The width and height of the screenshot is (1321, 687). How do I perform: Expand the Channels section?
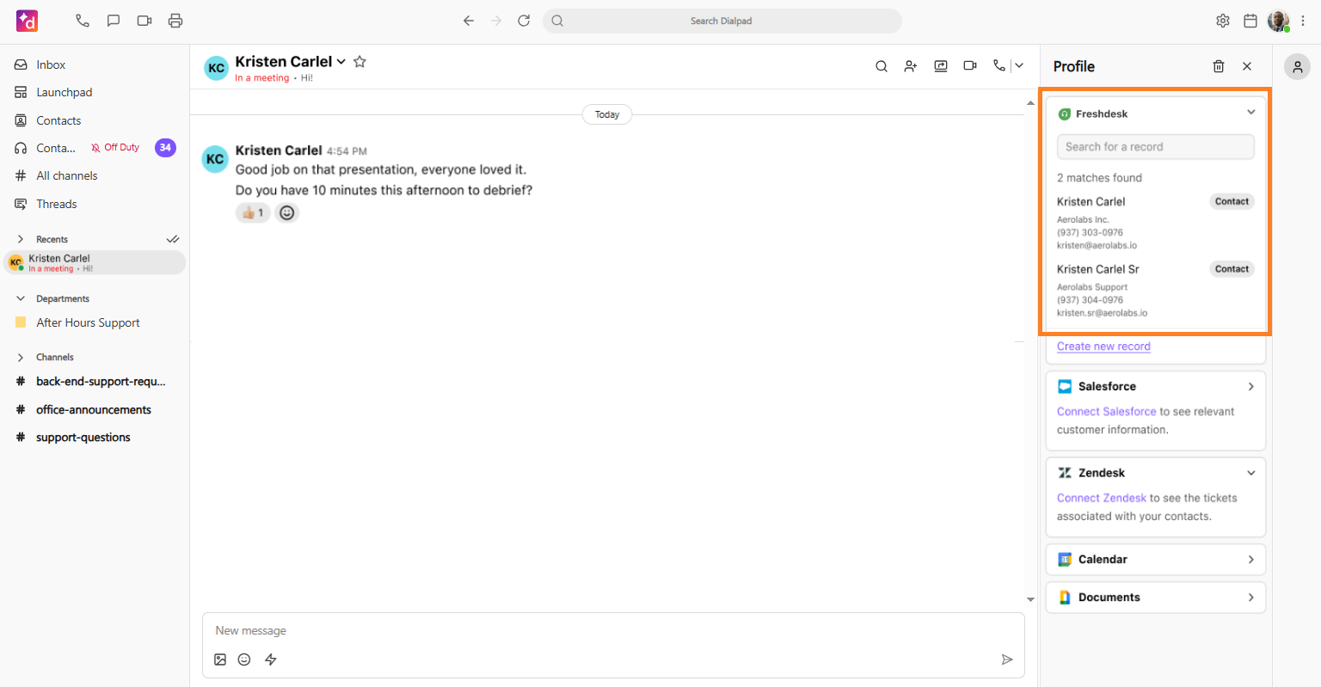click(21, 357)
